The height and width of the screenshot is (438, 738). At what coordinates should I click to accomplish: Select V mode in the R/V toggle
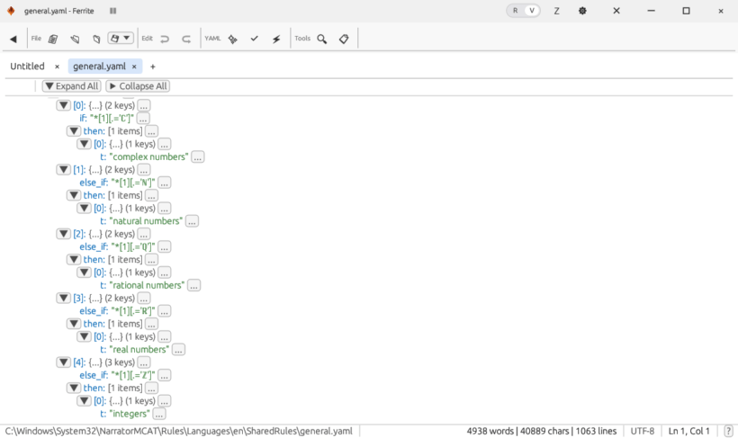532,11
